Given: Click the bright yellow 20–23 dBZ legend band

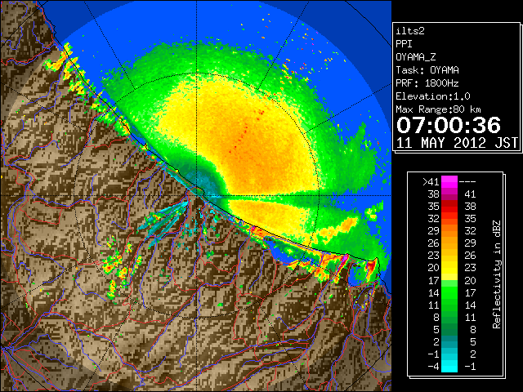Looking at the screenshot, I should click(449, 268).
